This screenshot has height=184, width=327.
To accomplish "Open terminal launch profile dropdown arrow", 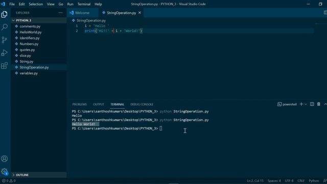I will 306,104.
